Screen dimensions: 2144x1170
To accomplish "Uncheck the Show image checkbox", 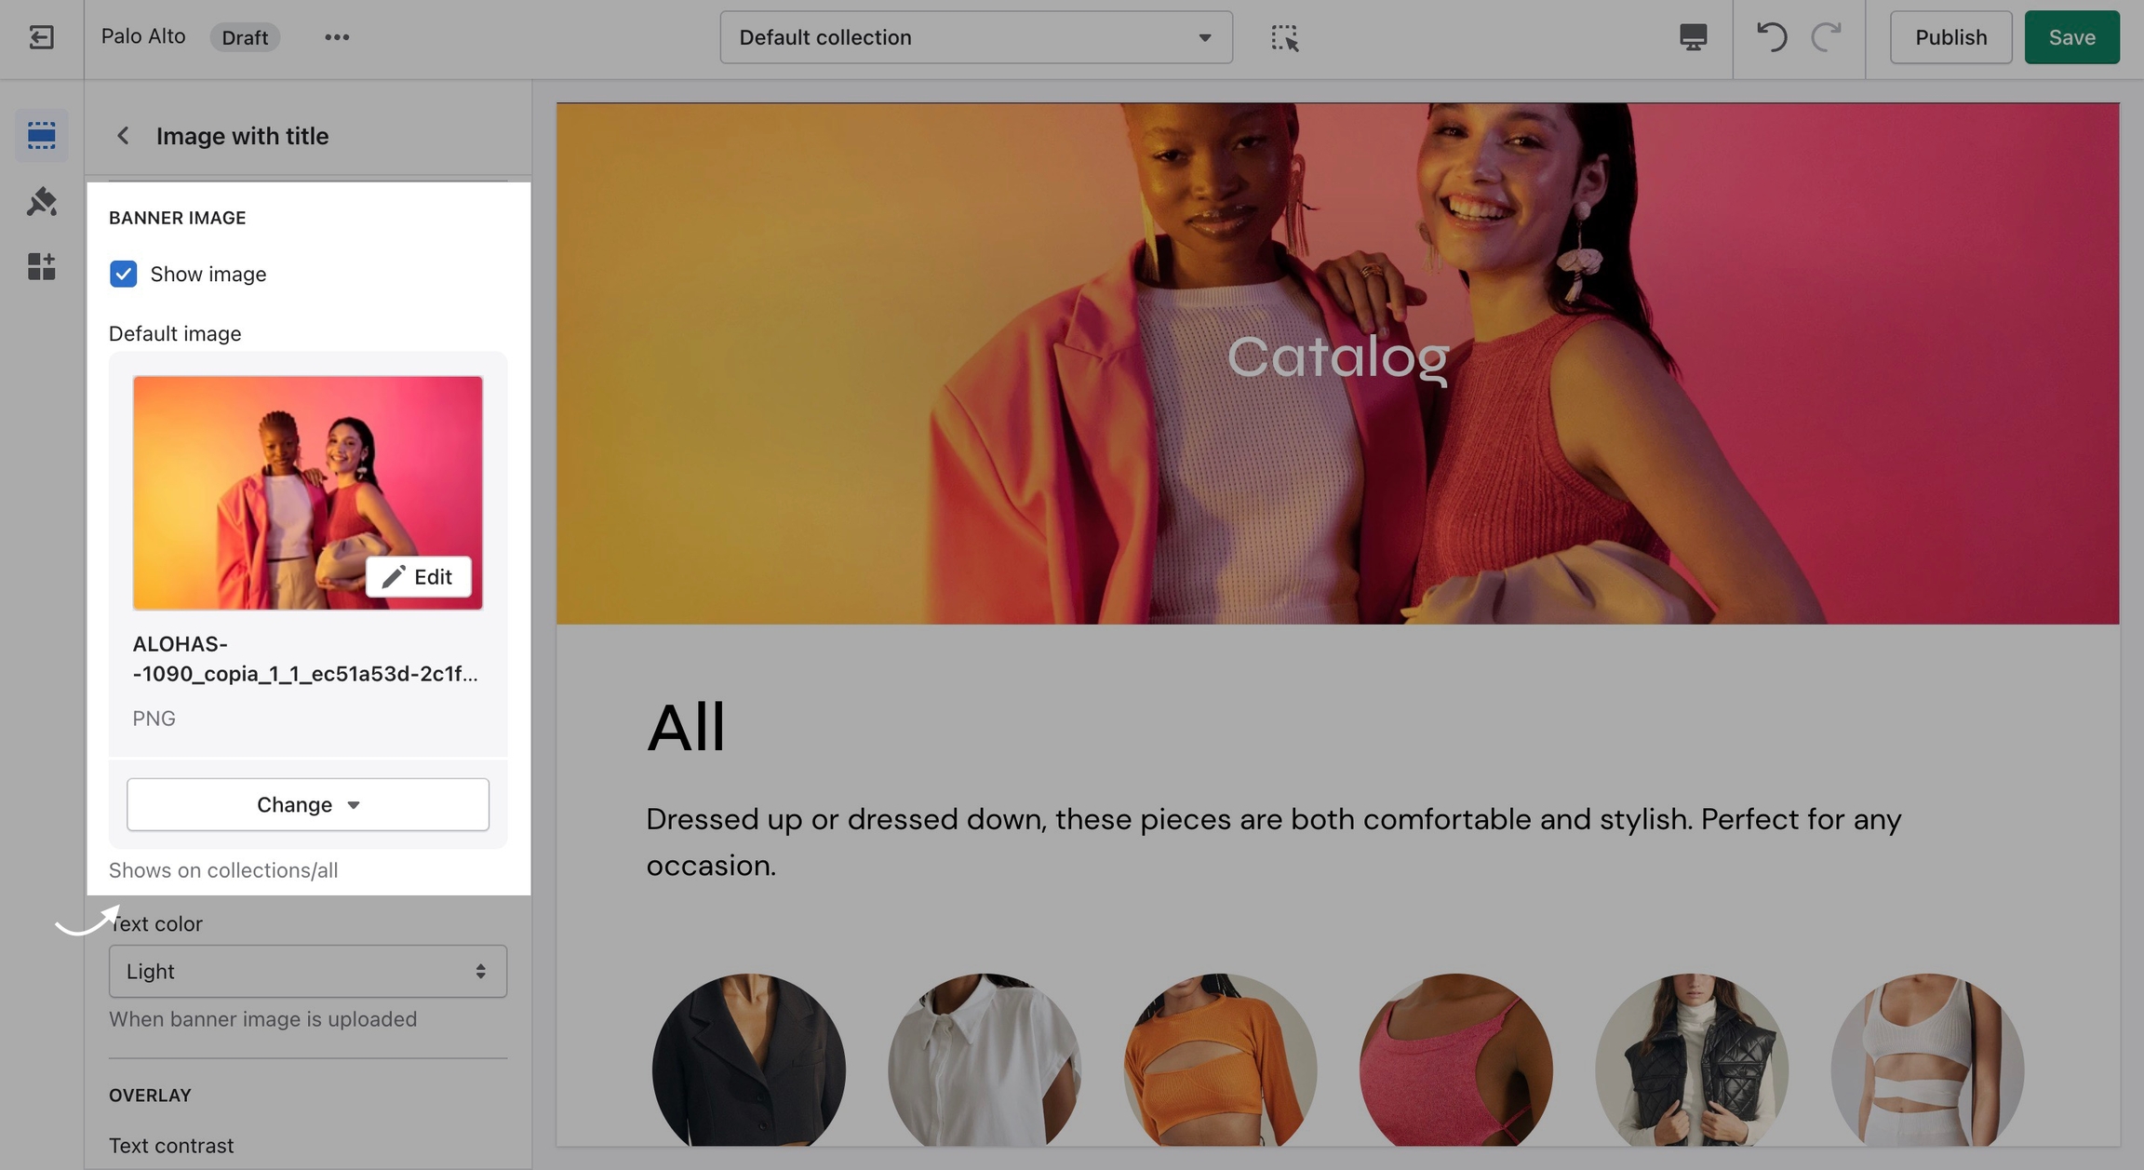I will tap(123, 274).
